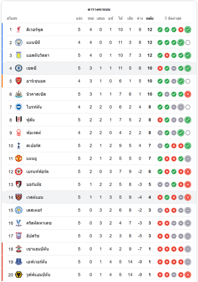Click Man City's empty upcoming match circle
Image resolution: width=198 pixels, height=282 pixels.
tap(188, 43)
